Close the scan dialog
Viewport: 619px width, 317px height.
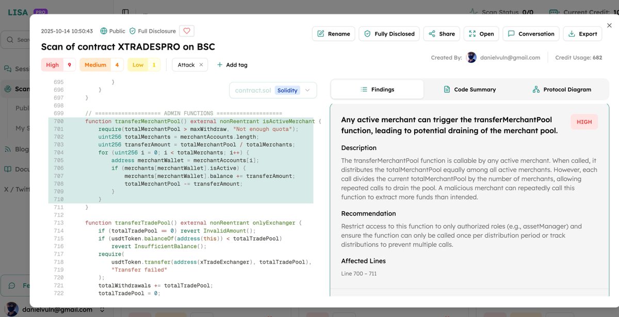(x=609, y=25)
